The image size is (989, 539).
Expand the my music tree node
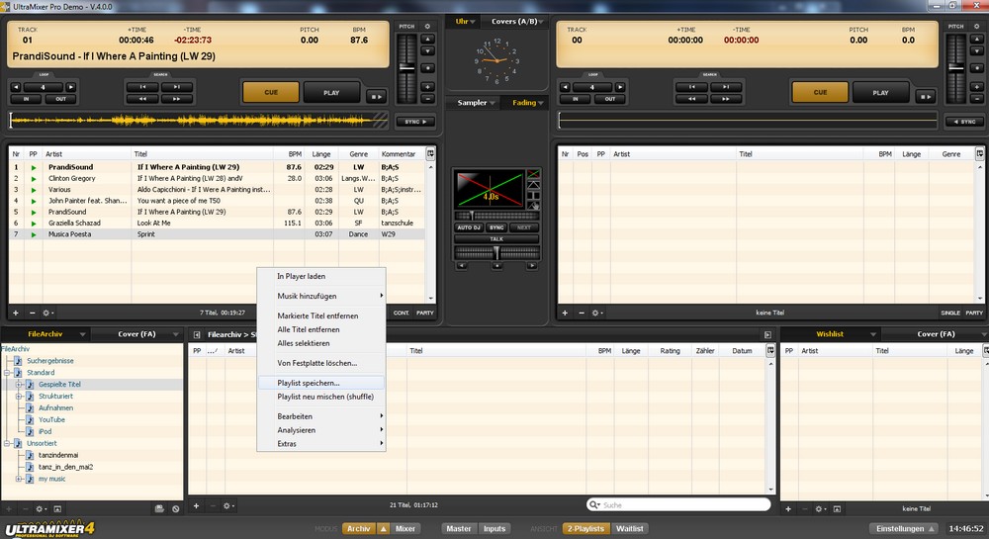tap(19, 479)
